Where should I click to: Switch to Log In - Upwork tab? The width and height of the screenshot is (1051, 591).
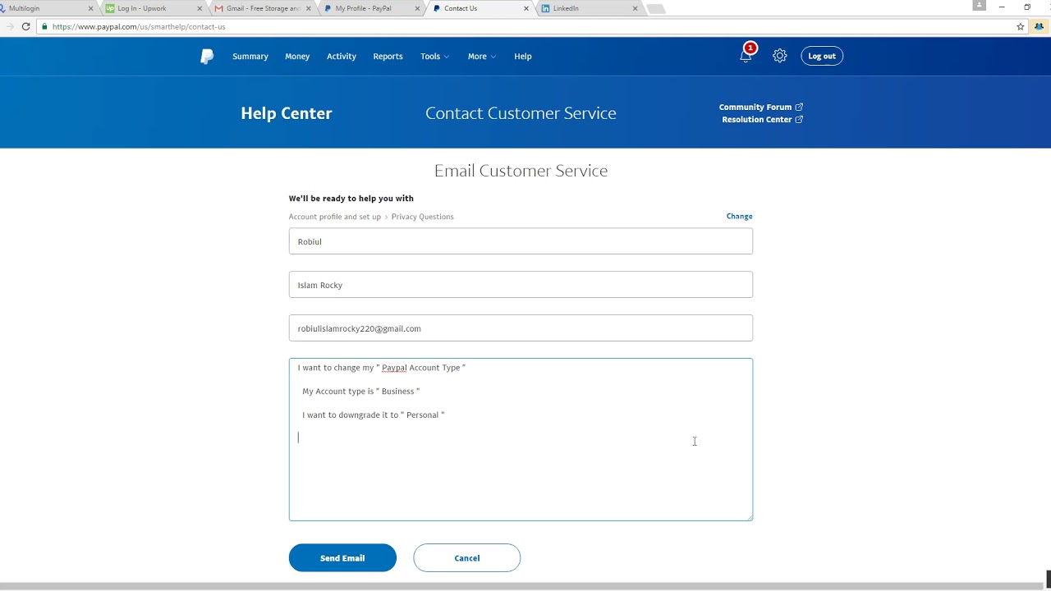point(152,8)
